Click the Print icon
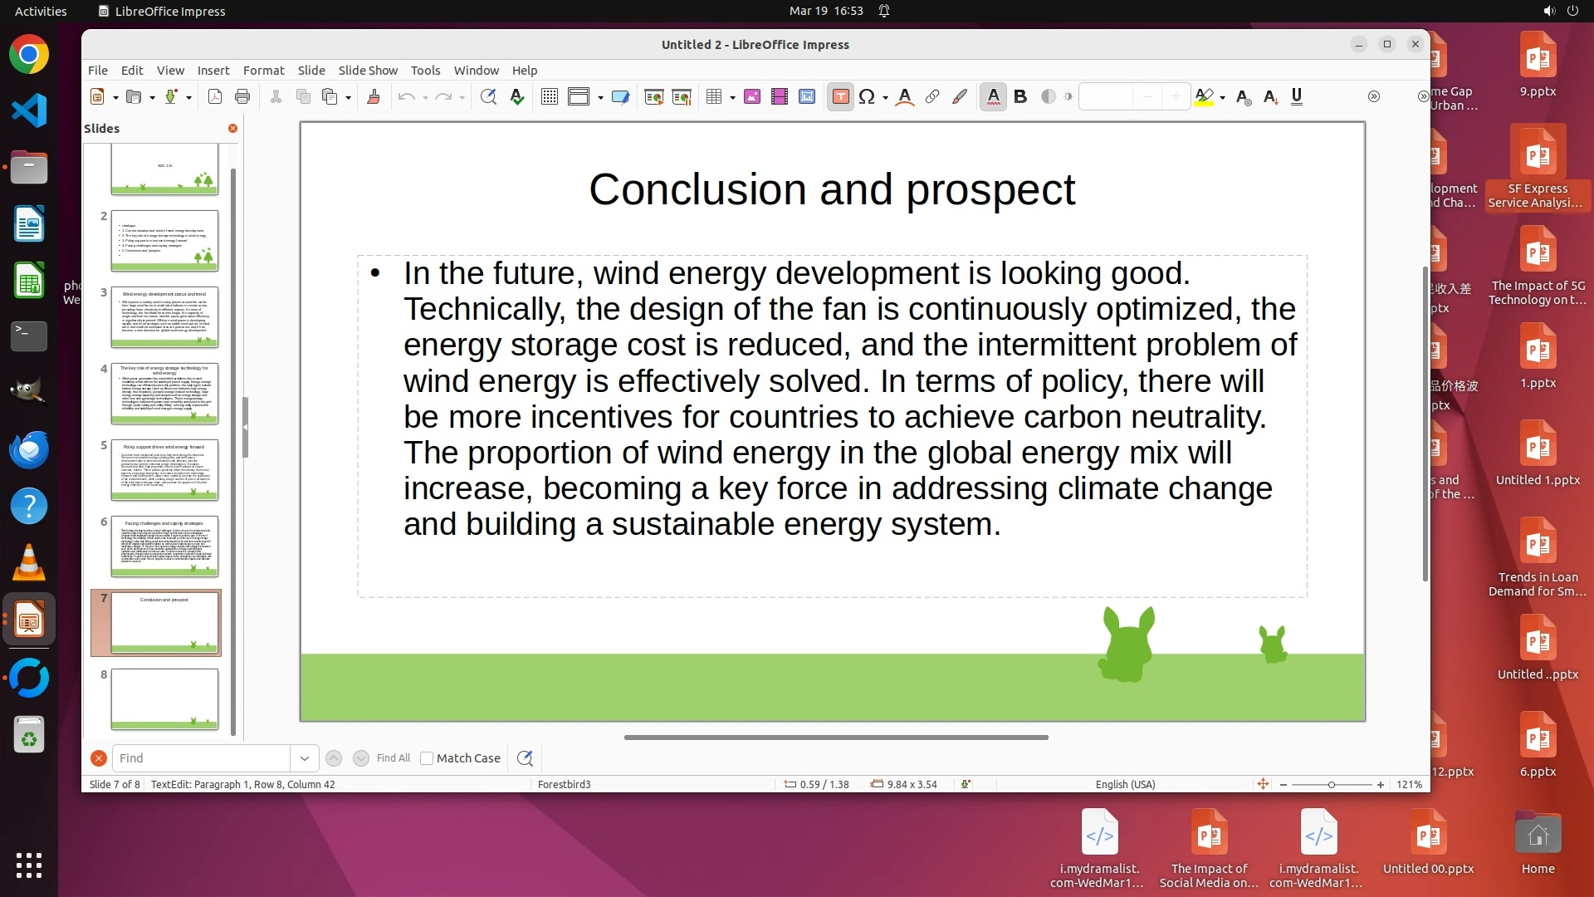Screen dimensions: 1594x897 tap(242, 97)
